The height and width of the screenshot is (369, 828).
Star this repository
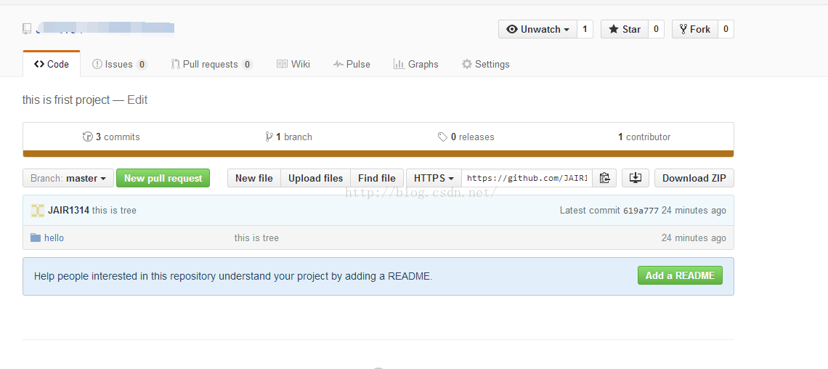[x=624, y=29]
